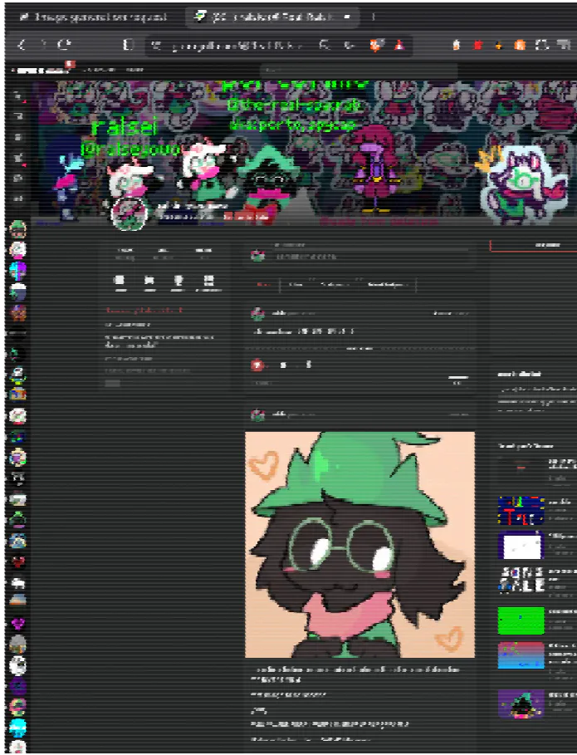Open the white square game thumbnail
This screenshot has height=755, width=577.
521,545
